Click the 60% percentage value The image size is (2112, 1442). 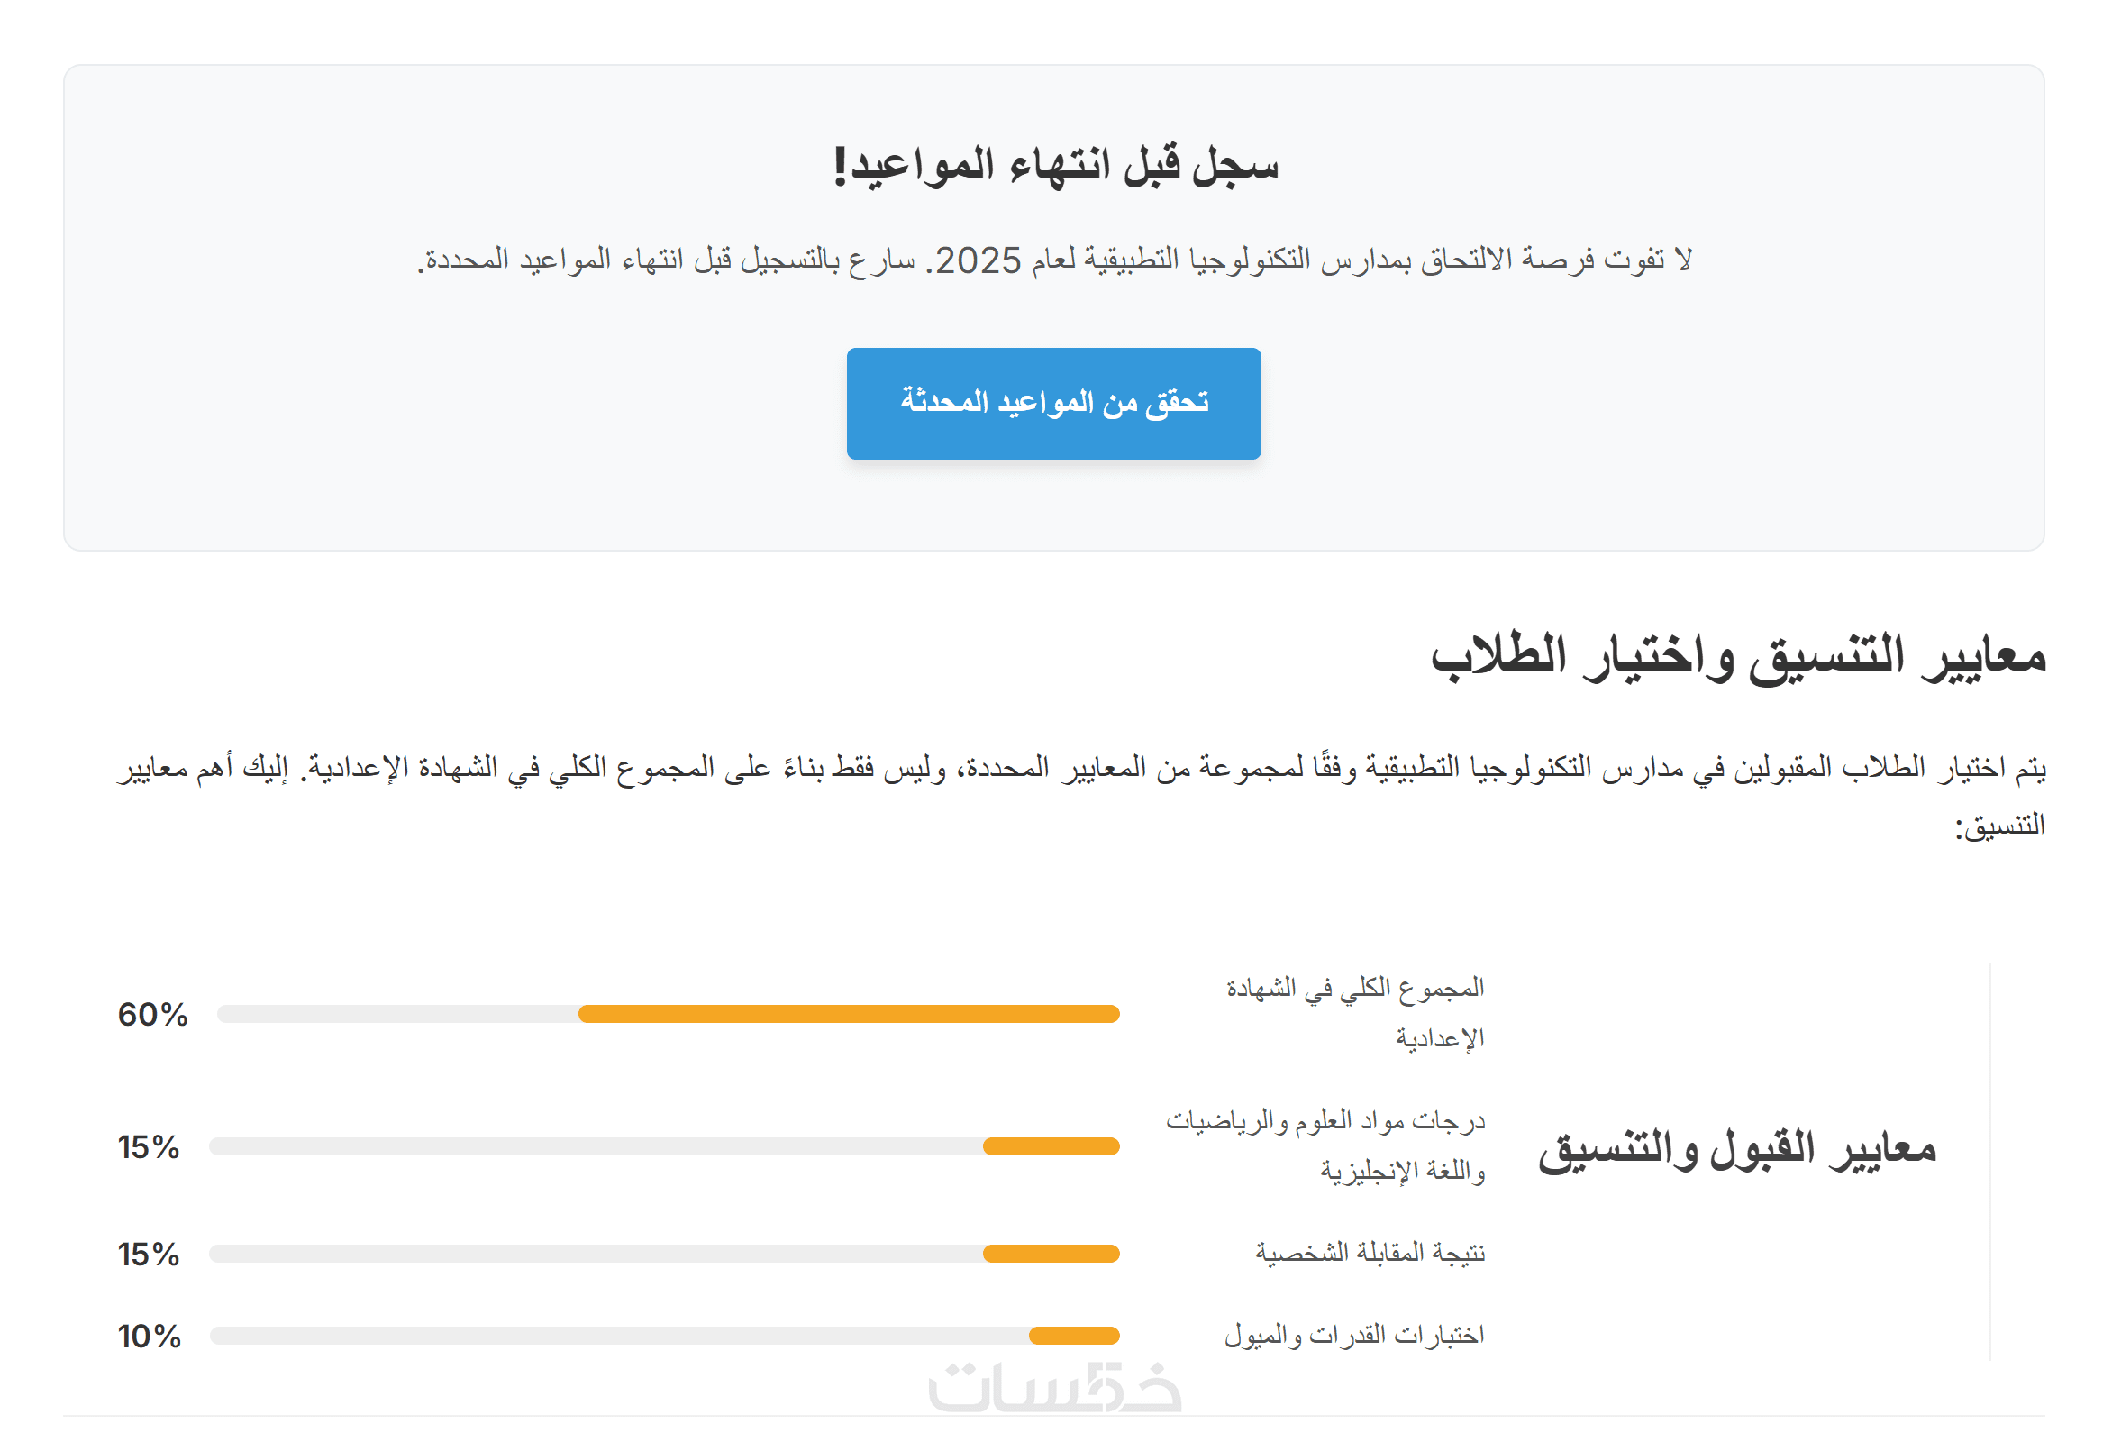[x=152, y=1015]
